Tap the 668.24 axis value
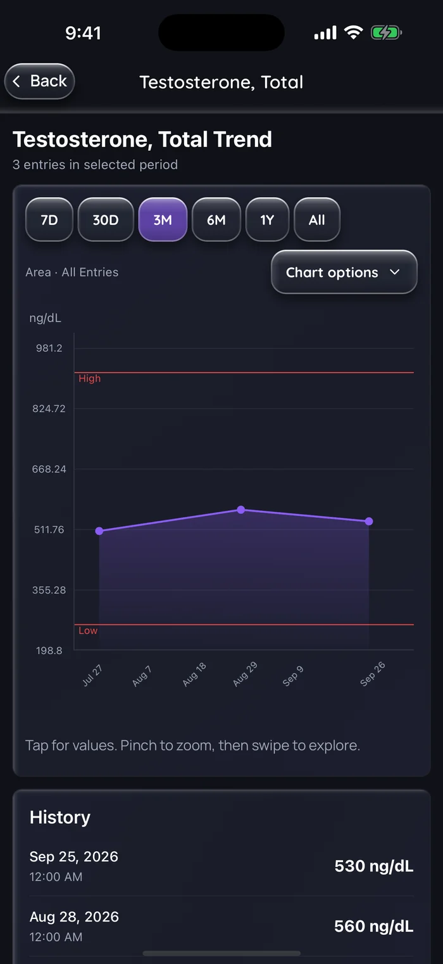 click(49, 469)
